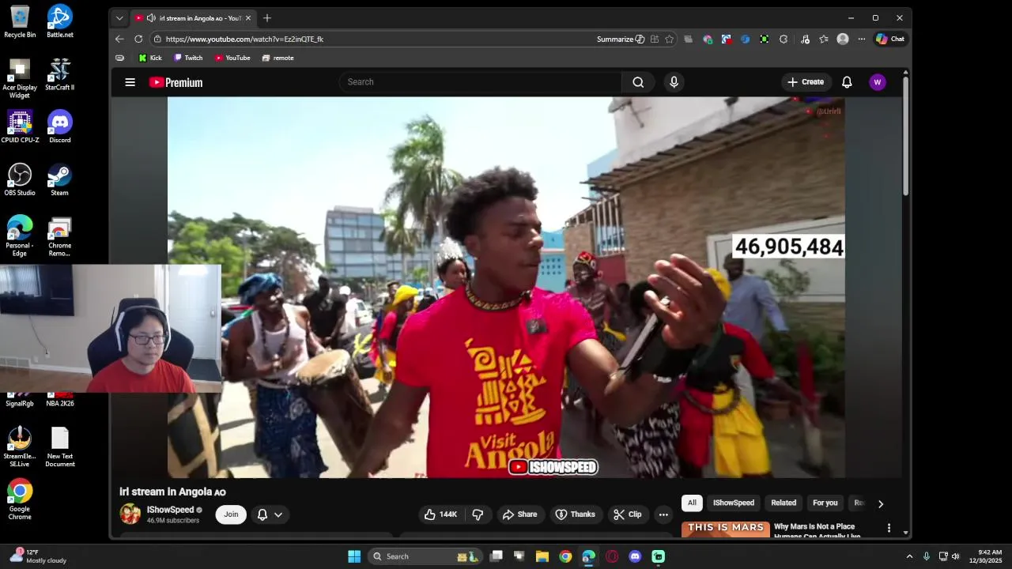The image size is (1012, 569).
Task: Show more filter chips with right arrow
Action: click(880, 503)
